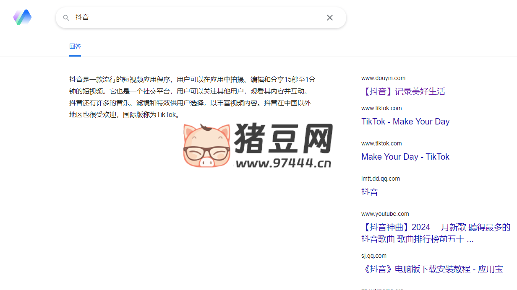
Task: Open the Make Your Day - TikTok result
Action: pyautogui.click(x=405, y=157)
